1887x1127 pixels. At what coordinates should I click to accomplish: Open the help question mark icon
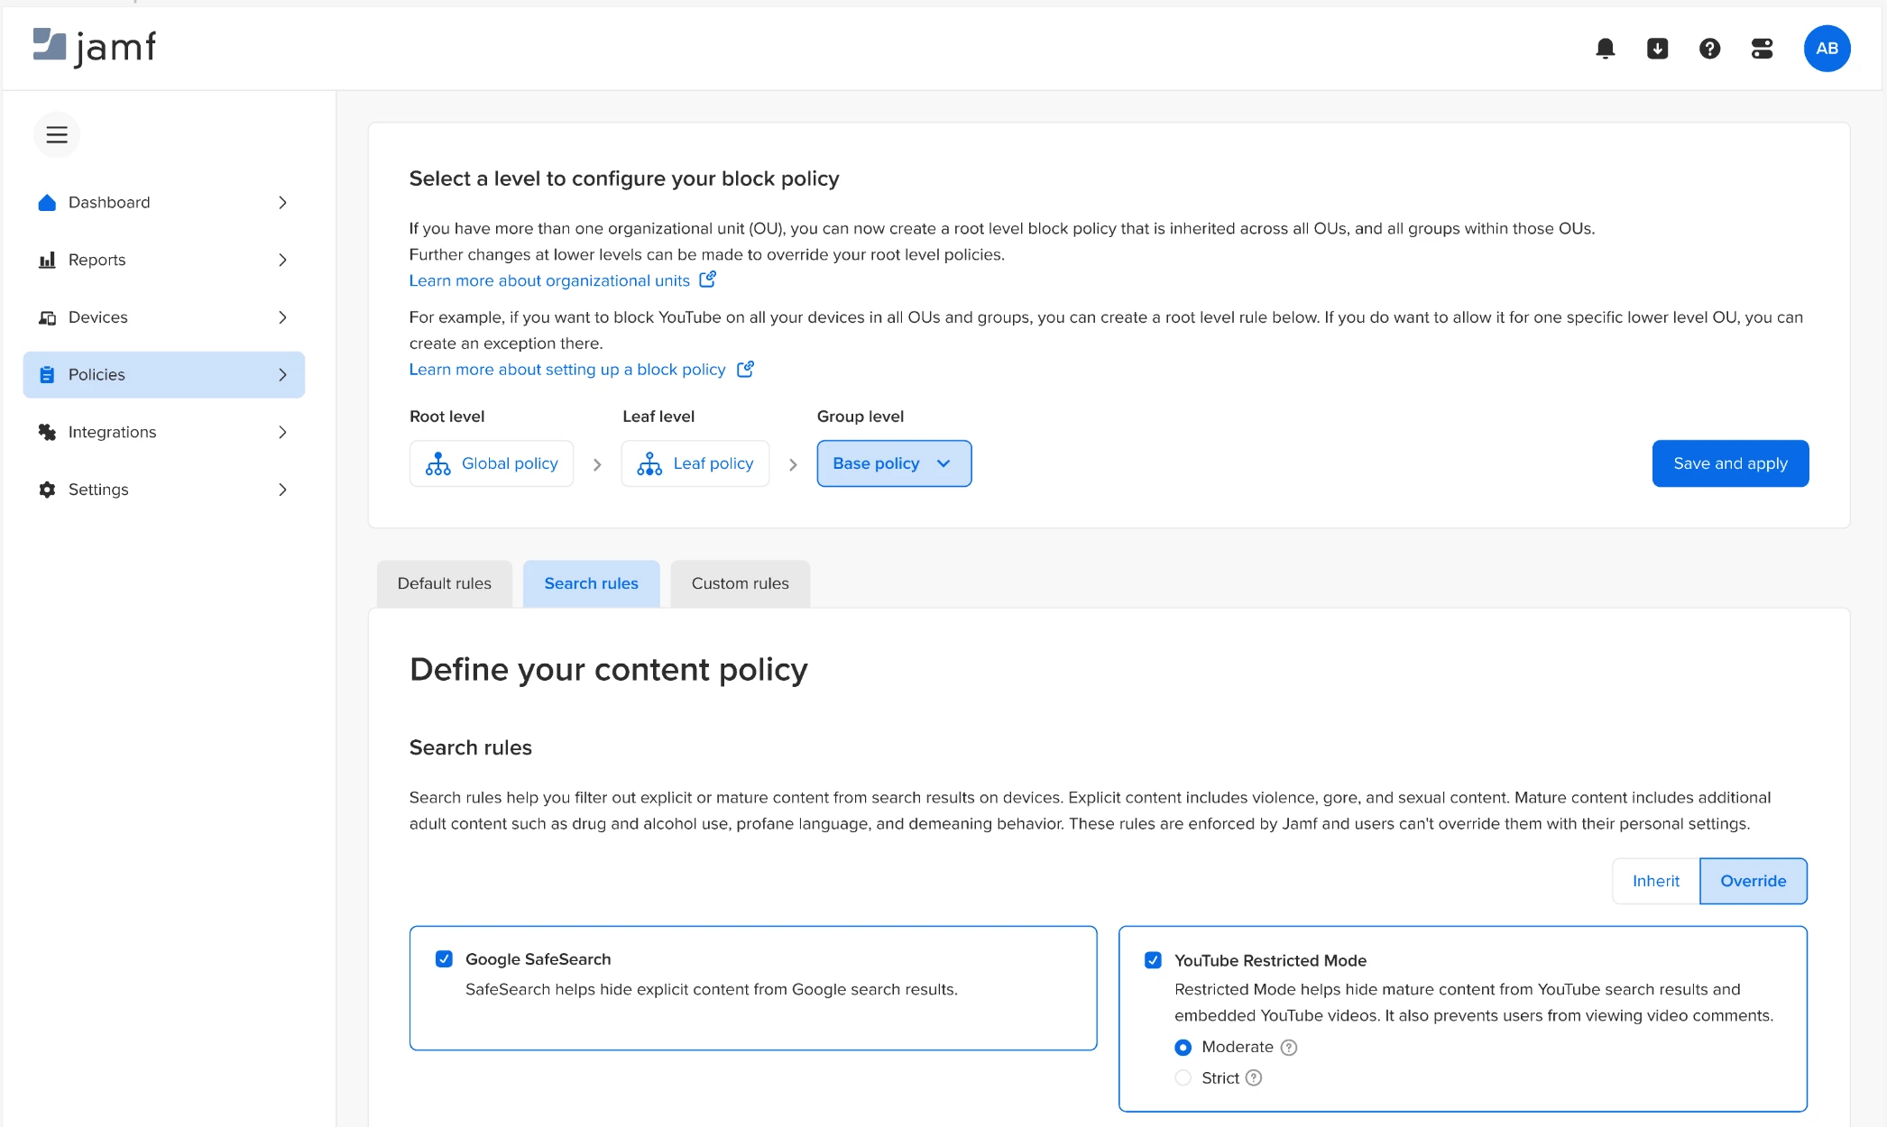click(1709, 49)
